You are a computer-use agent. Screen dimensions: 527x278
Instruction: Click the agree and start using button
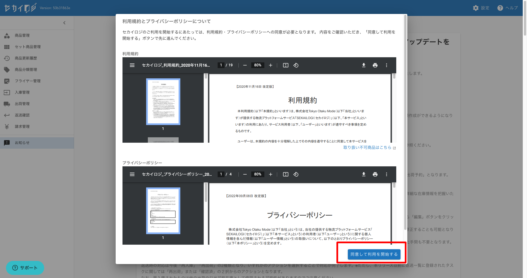tap(374, 254)
